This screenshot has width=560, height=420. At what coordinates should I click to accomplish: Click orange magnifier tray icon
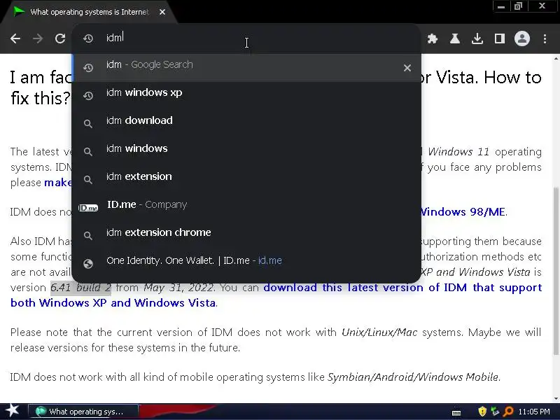pos(508,412)
